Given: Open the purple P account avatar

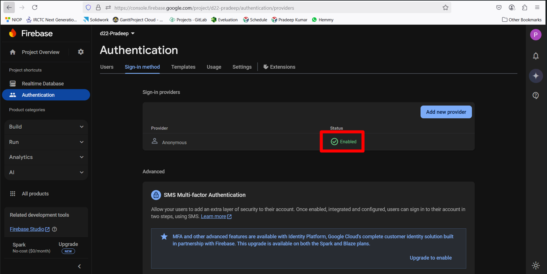Looking at the screenshot, I should click(x=536, y=35).
